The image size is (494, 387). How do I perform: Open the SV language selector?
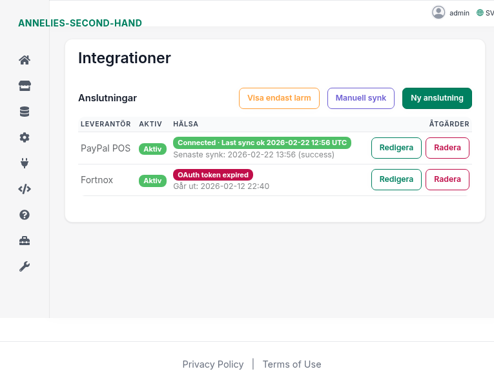point(485,13)
